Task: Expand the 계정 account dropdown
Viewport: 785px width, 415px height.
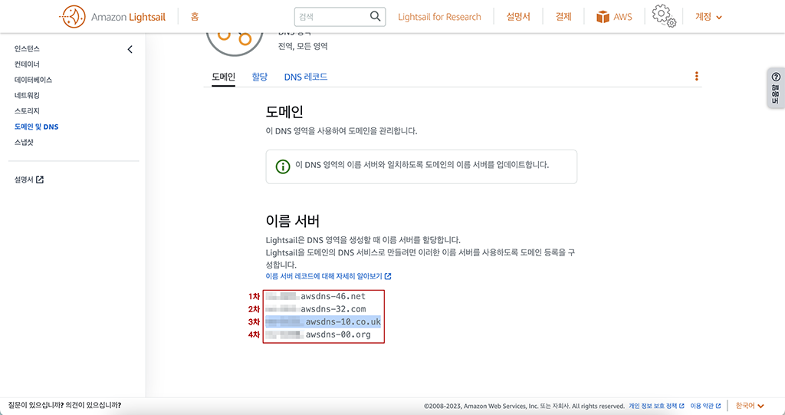Action: click(x=708, y=17)
